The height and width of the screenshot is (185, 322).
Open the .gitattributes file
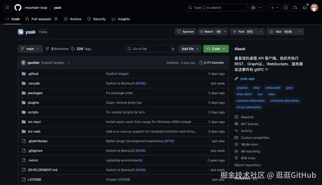[x=38, y=141]
